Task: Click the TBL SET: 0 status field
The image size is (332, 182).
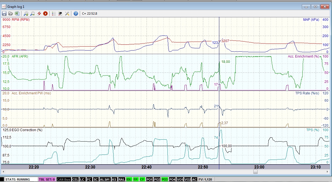Action: click(x=47, y=179)
